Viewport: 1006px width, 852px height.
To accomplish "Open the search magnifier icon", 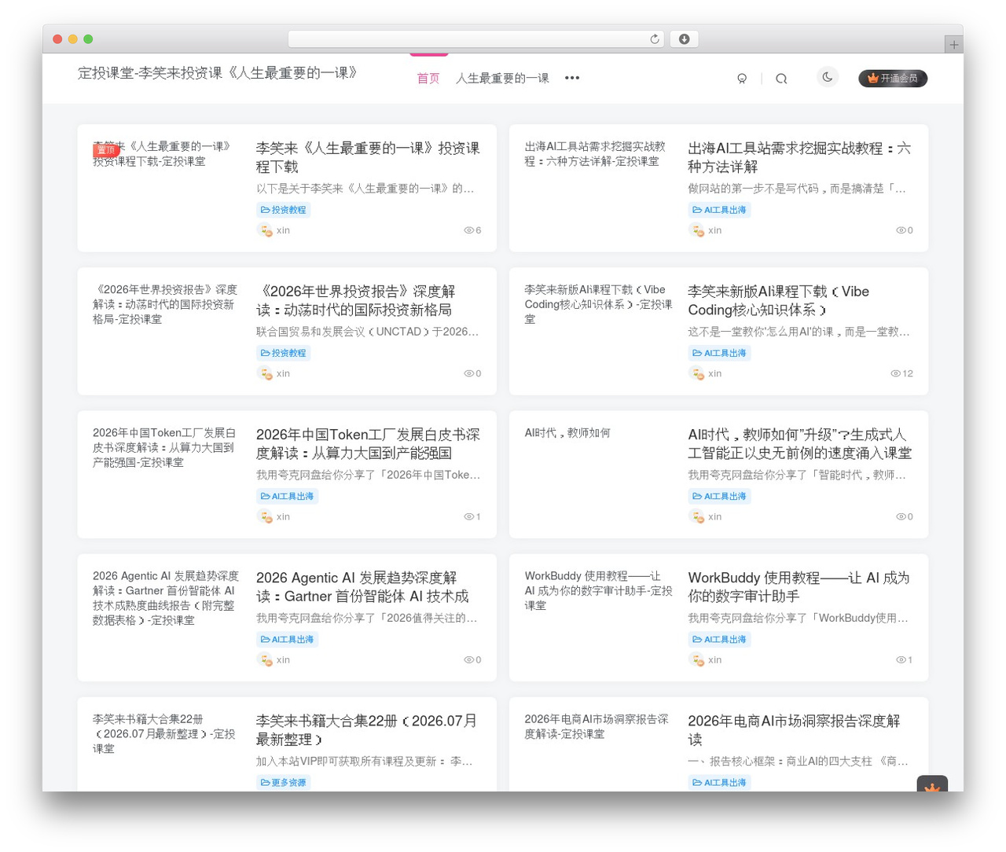I will tap(781, 79).
